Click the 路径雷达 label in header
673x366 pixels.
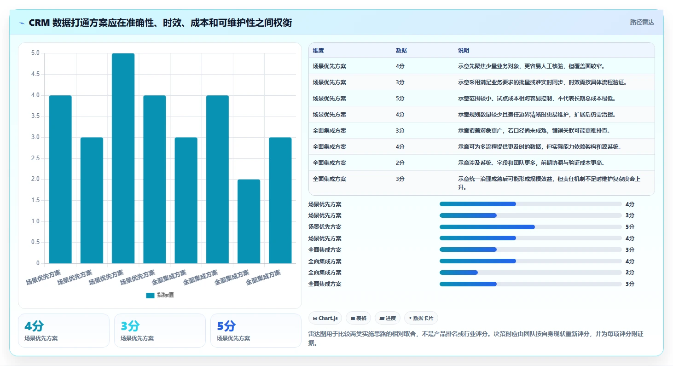tap(642, 22)
